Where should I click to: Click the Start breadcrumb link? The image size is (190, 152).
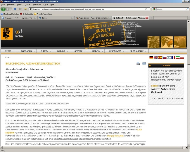(8, 57)
